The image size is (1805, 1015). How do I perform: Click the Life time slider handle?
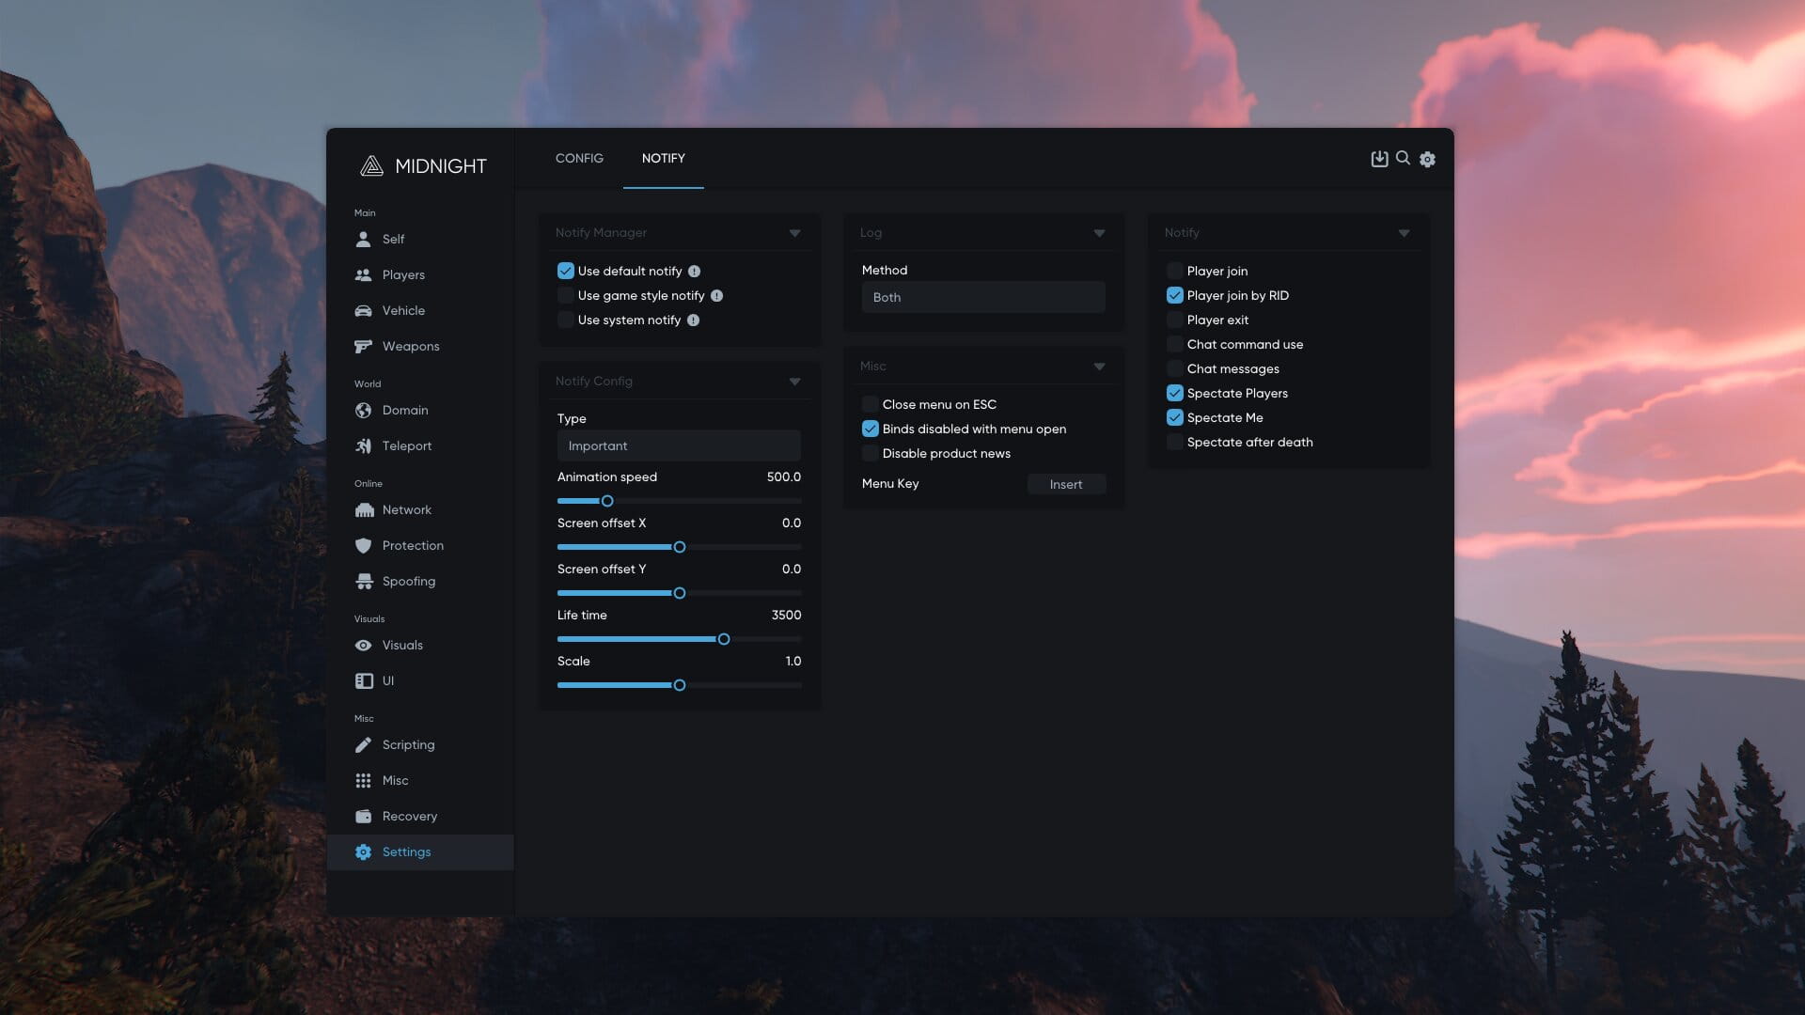point(724,640)
